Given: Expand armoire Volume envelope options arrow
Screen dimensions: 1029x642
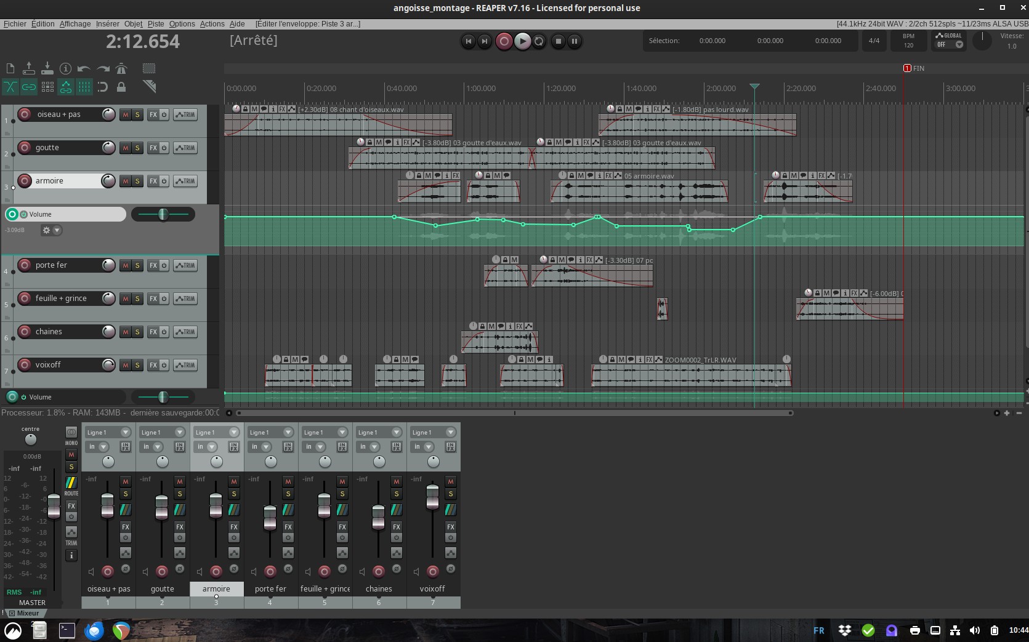Looking at the screenshot, I should point(57,230).
